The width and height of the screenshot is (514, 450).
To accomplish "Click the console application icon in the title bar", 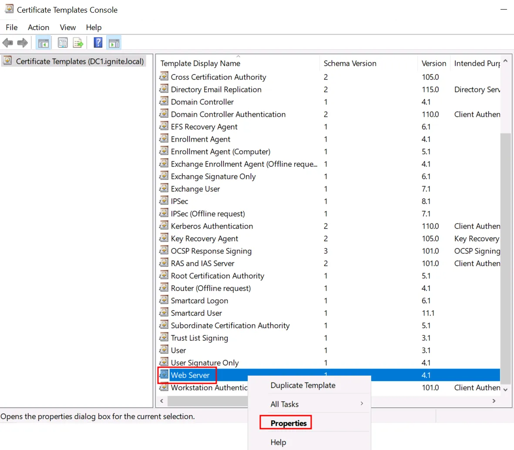I will [x=9, y=9].
